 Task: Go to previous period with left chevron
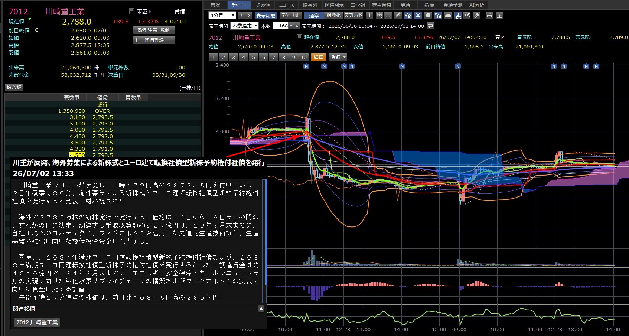pos(242,15)
